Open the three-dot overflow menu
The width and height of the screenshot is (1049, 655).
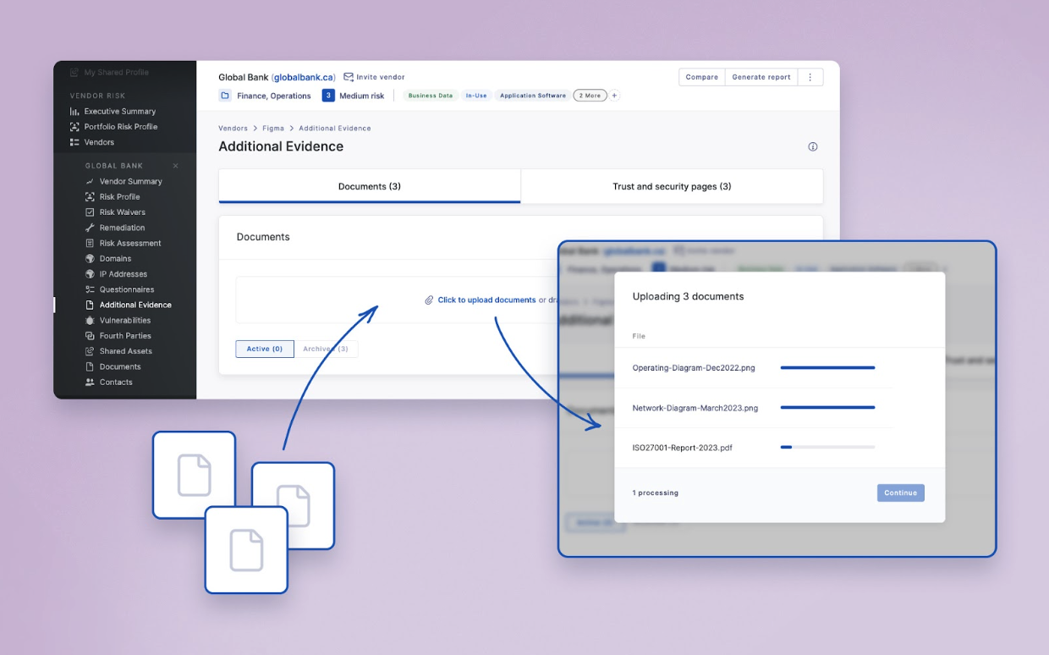810,76
